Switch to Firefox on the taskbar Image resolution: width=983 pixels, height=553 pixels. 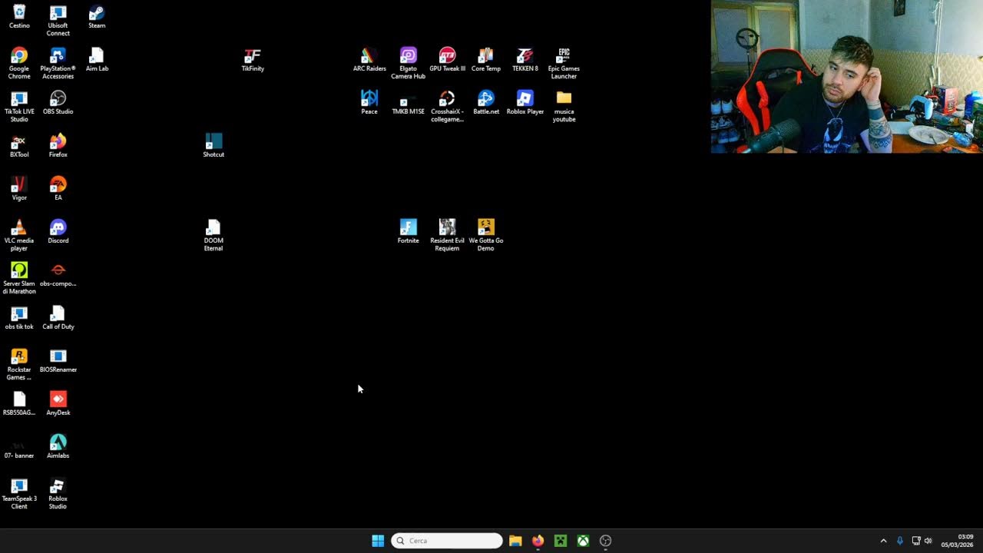tap(538, 541)
